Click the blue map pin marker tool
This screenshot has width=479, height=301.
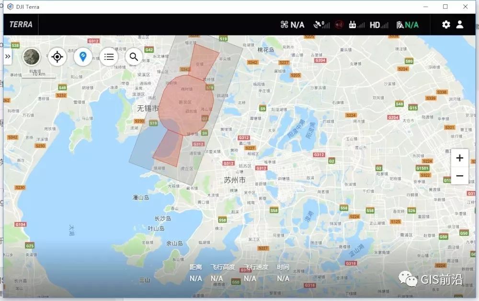(83, 56)
